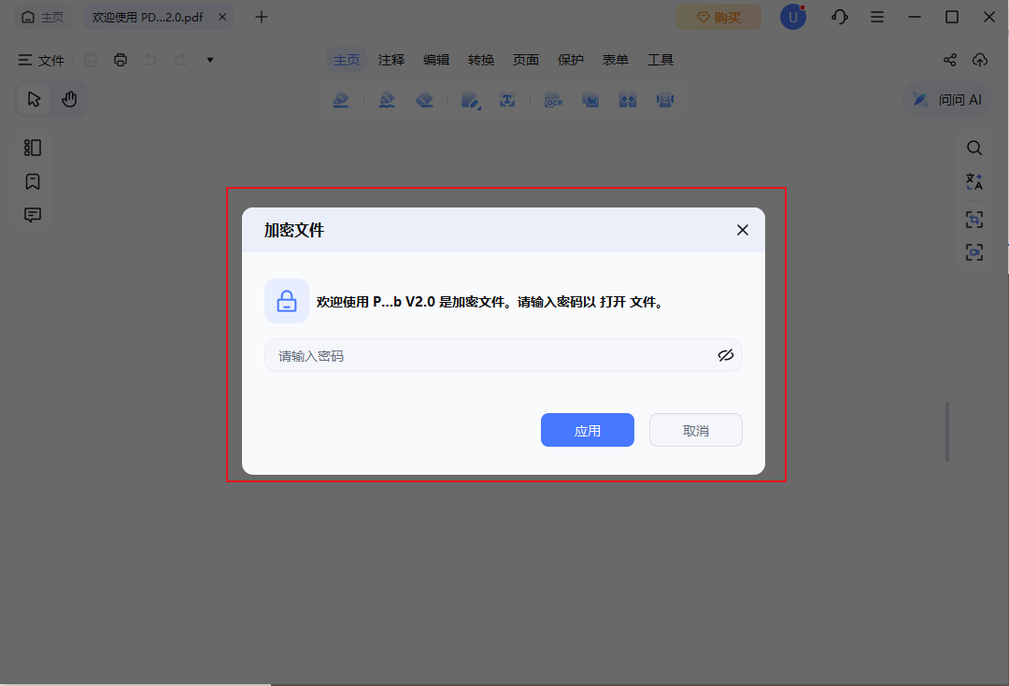Switch to the 工具 ribbon tab
Screen dimensions: 1009x686
pyautogui.click(x=661, y=60)
